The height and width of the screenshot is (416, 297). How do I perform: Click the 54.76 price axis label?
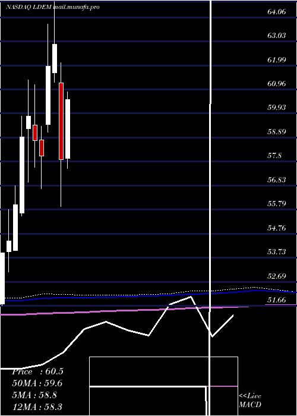[277, 228]
